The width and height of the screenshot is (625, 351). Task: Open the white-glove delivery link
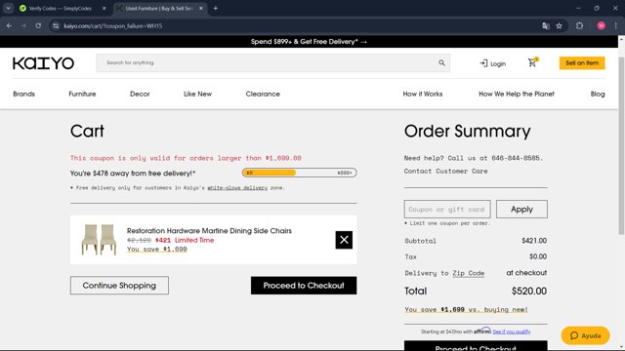click(x=237, y=188)
